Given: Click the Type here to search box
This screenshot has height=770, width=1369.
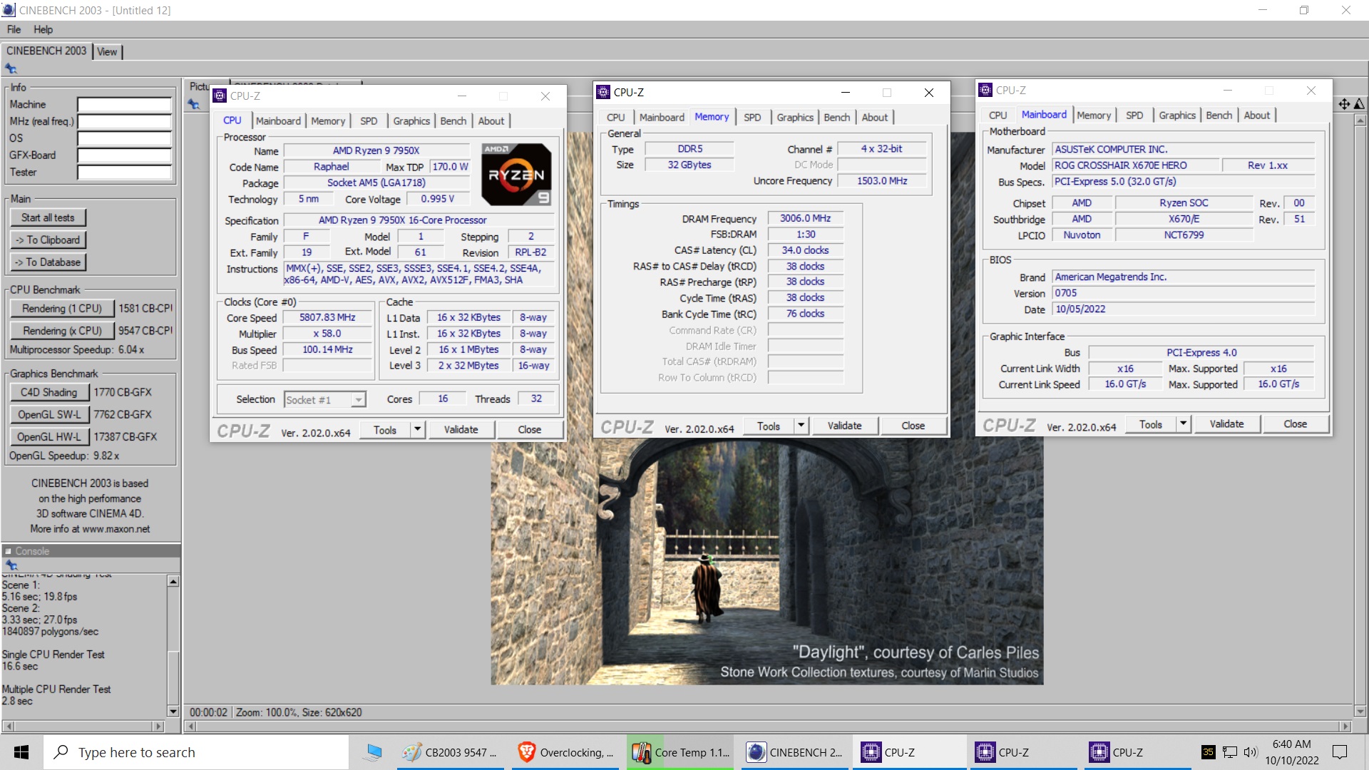Looking at the screenshot, I should 196,752.
